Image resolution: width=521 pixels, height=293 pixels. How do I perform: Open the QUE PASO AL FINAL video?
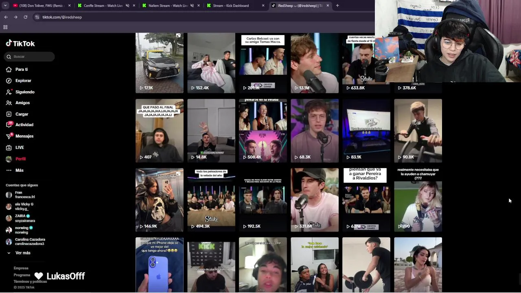[x=160, y=131]
